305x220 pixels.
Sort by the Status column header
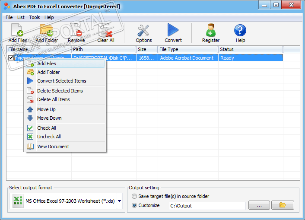251,49
